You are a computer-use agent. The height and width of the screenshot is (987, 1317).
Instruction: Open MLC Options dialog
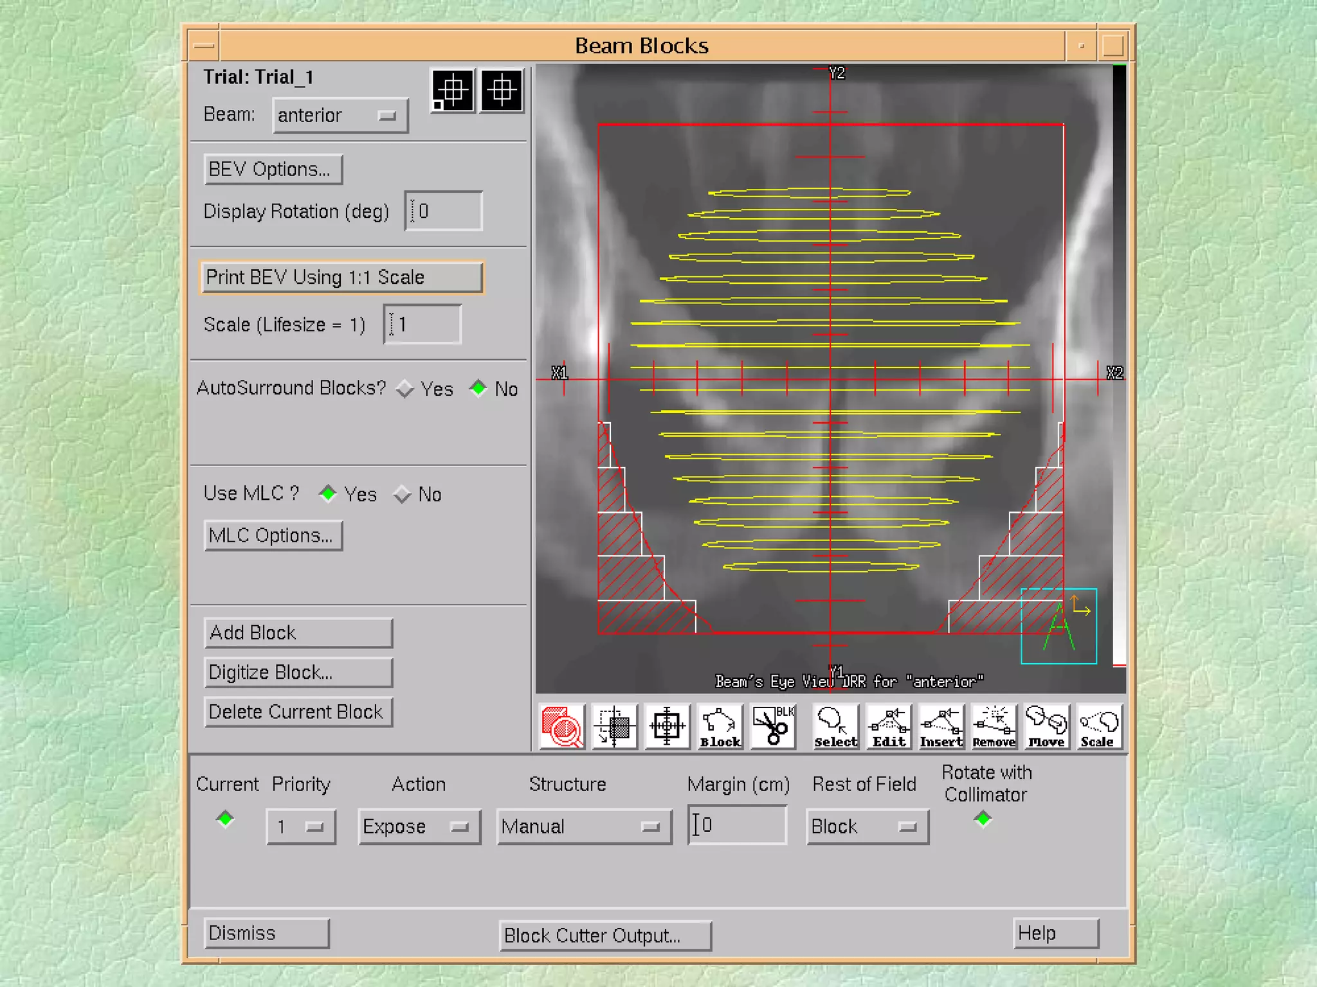click(x=273, y=536)
